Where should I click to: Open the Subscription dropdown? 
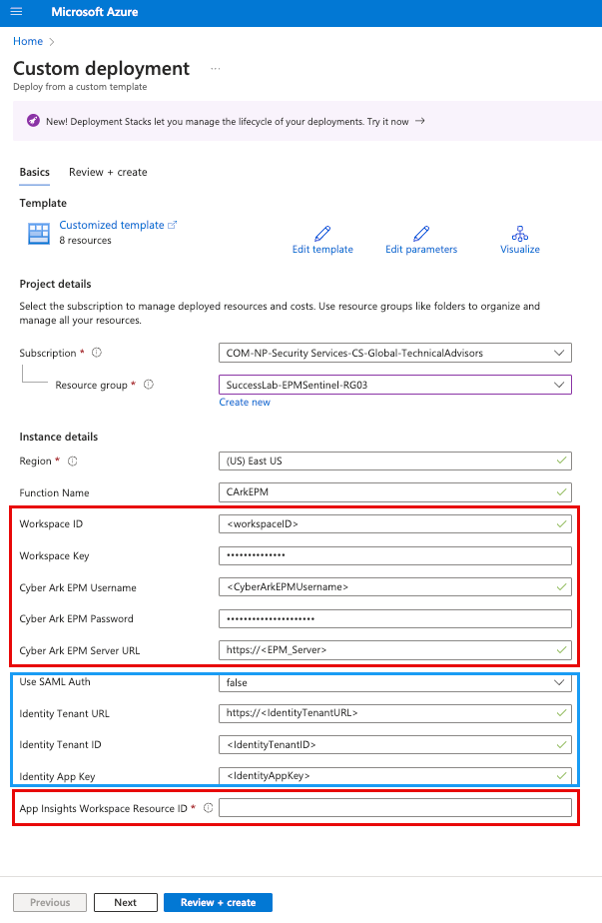[559, 353]
